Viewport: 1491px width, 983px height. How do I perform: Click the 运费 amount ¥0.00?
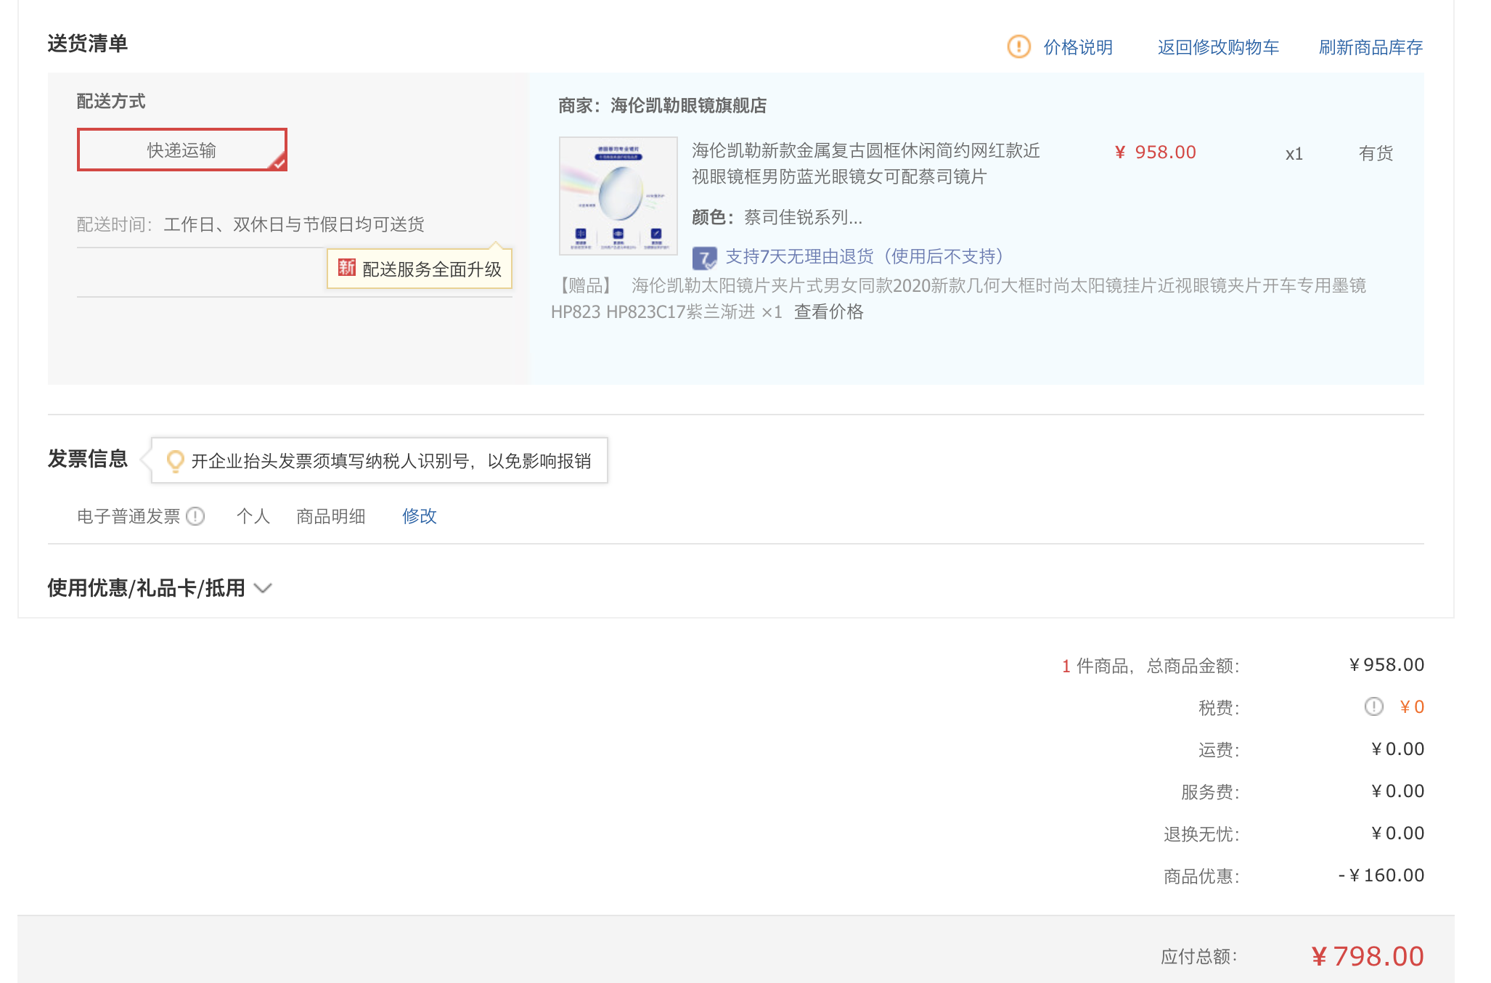[1397, 749]
